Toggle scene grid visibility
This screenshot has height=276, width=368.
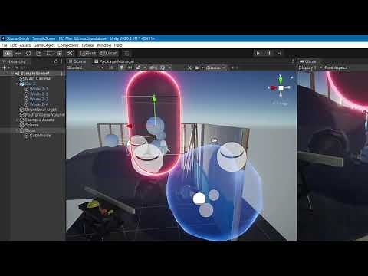[163, 67]
